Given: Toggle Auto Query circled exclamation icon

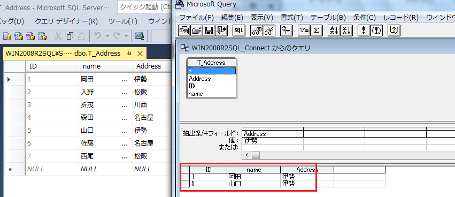Looking at the screenshot, I should (x=376, y=30).
